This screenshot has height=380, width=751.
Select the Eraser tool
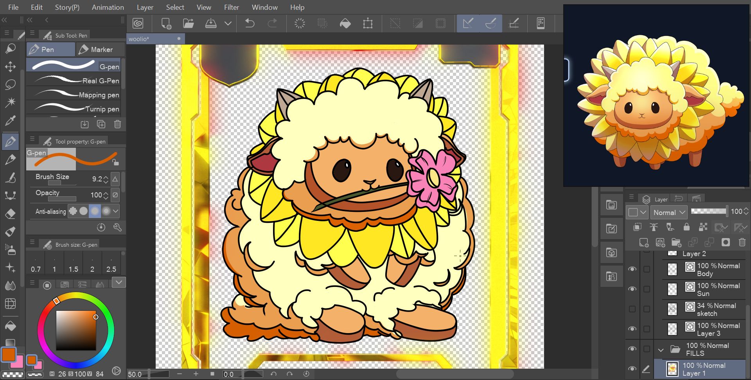tap(11, 214)
